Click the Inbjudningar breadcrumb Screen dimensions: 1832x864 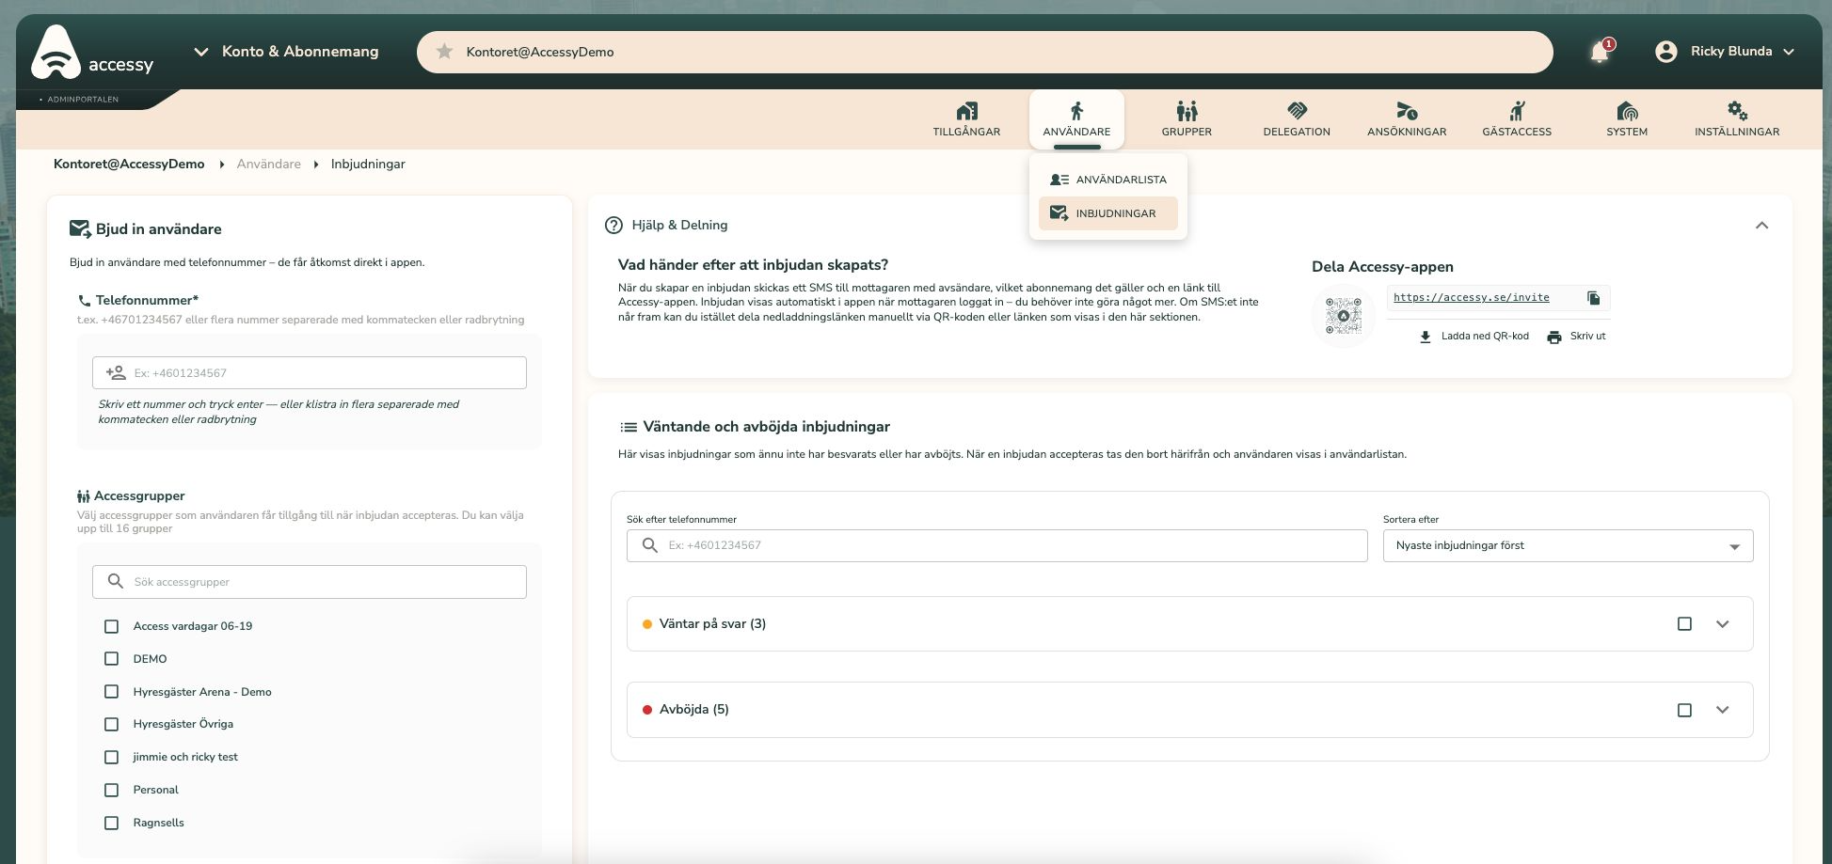[368, 164]
